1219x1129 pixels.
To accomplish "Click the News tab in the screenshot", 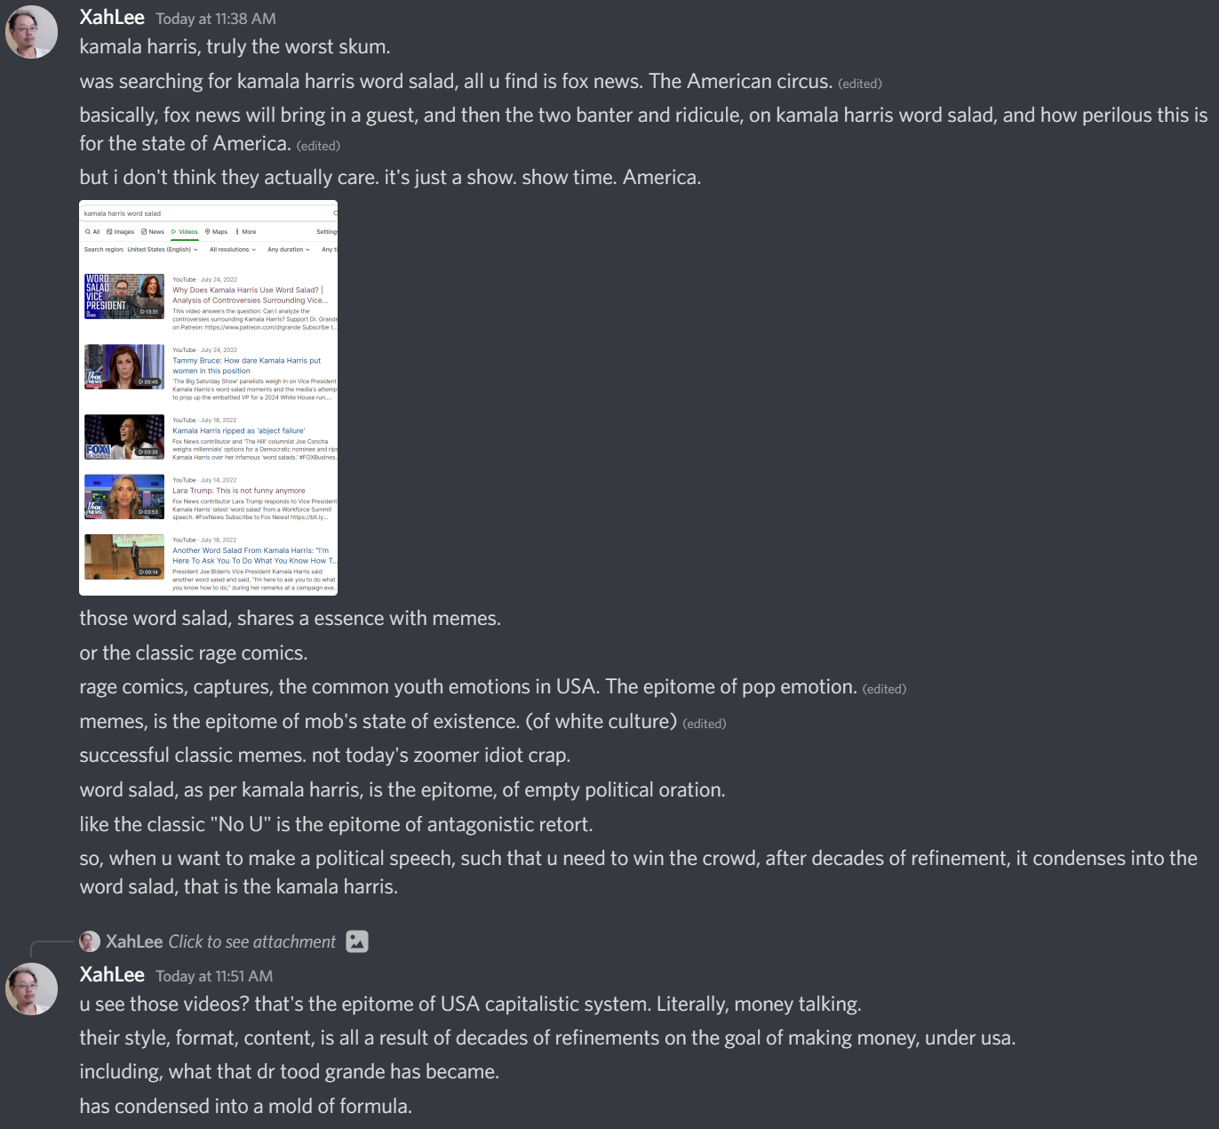I will click(153, 232).
